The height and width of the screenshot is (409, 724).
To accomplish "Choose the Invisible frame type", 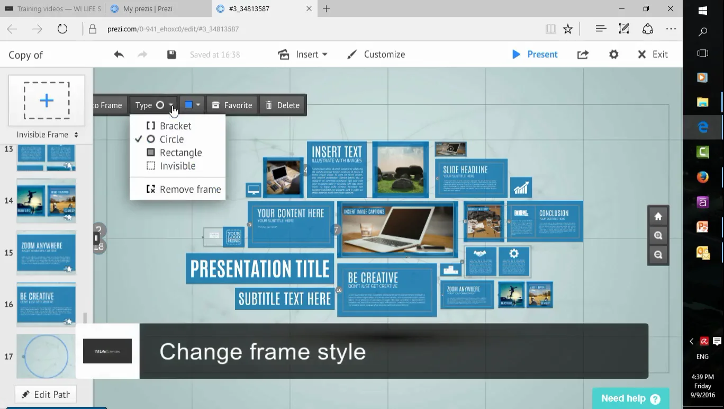I will click(x=177, y=166).
